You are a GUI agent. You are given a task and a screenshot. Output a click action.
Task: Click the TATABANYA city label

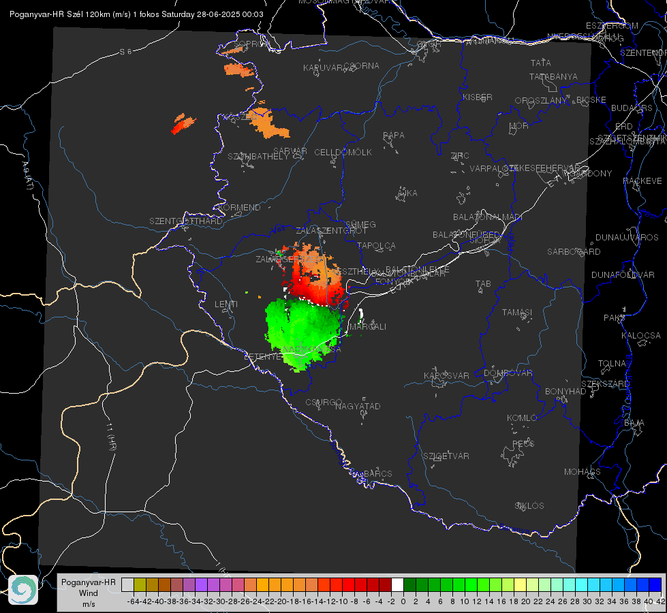[553, 76]
